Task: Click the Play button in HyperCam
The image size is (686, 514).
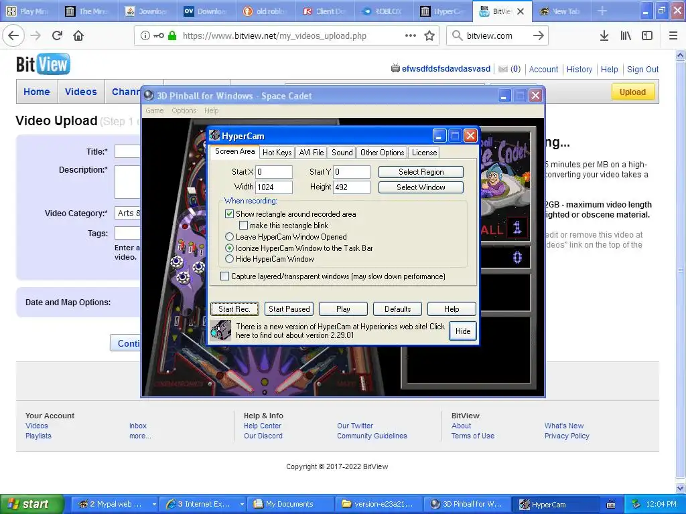Action: (x=344, y=309)
